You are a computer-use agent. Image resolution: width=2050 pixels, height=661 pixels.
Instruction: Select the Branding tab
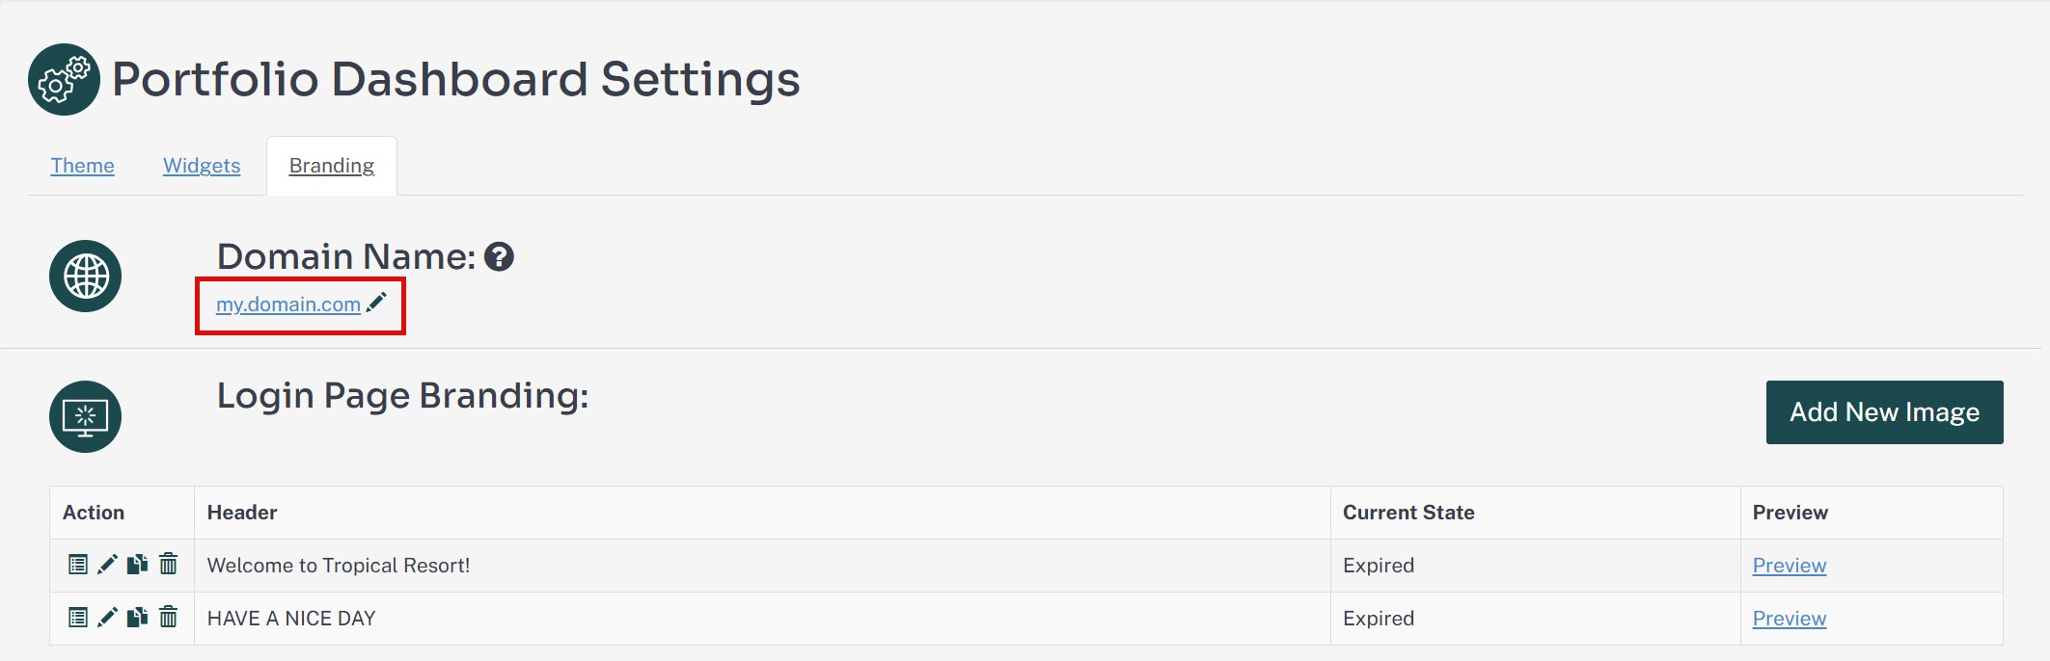click(332, 166)
